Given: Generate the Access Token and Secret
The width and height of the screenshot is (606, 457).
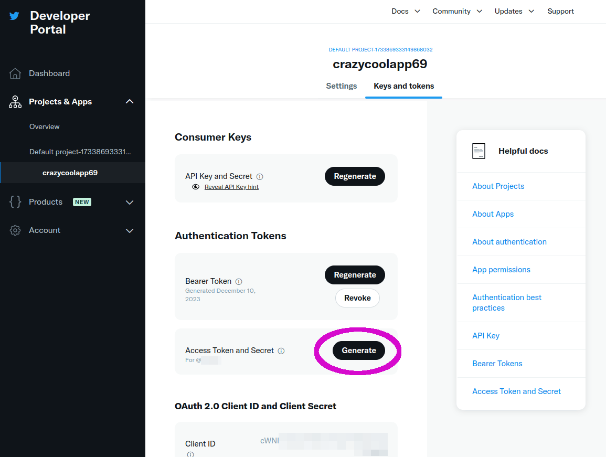Looking at the screenshot, I should pyautogui.click(x=359, y=350).
